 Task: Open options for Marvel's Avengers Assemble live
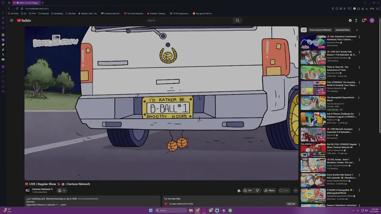tap(359, 130)
